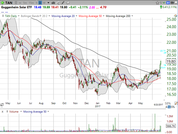Click the resize arrows beside TAN Daily
178x134 pixels.
point(3,16)
